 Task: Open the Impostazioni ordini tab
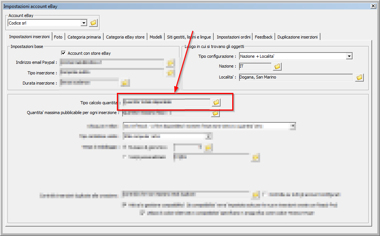tap(234, 37)
